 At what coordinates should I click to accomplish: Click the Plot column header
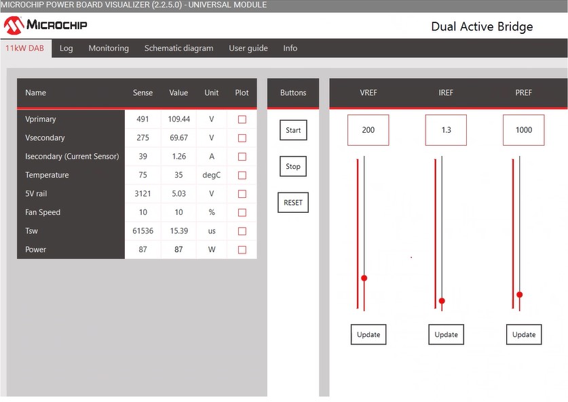pos(242,93)
